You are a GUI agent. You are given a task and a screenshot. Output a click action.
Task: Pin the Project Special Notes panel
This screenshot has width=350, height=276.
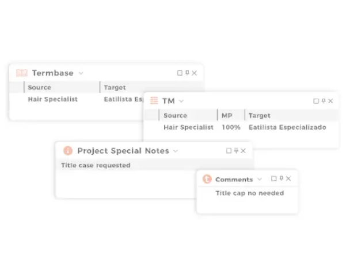click(x=236, y=150)
